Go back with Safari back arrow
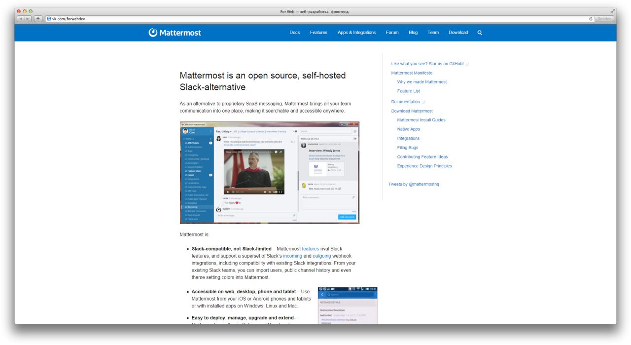The image size is (631, 345). 21,19
